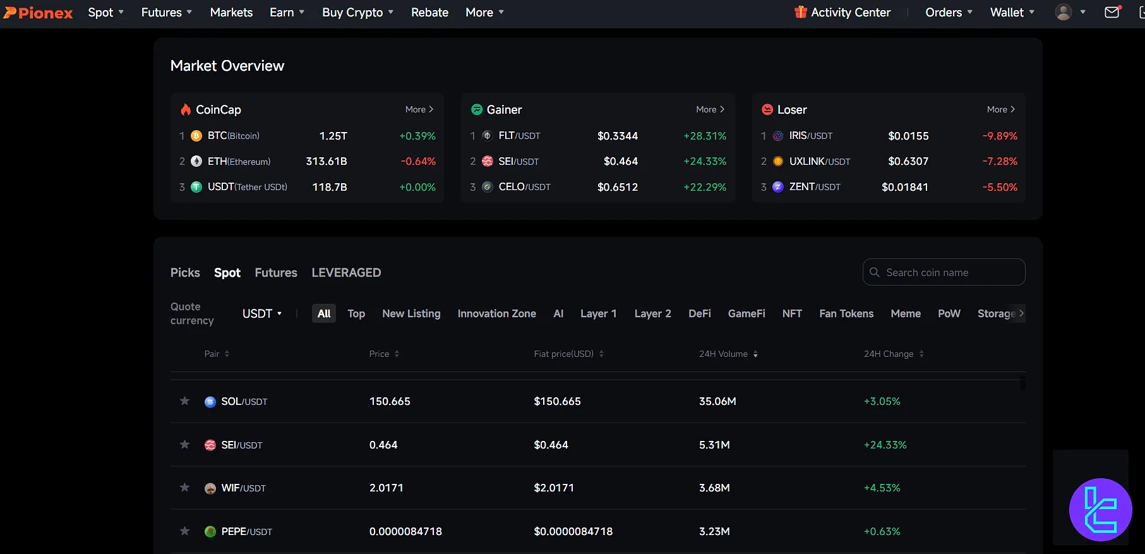The width and height of the screenshot is (1145, 554).
Task: Select the Innovation Zone category
Action: pos(496,313)
